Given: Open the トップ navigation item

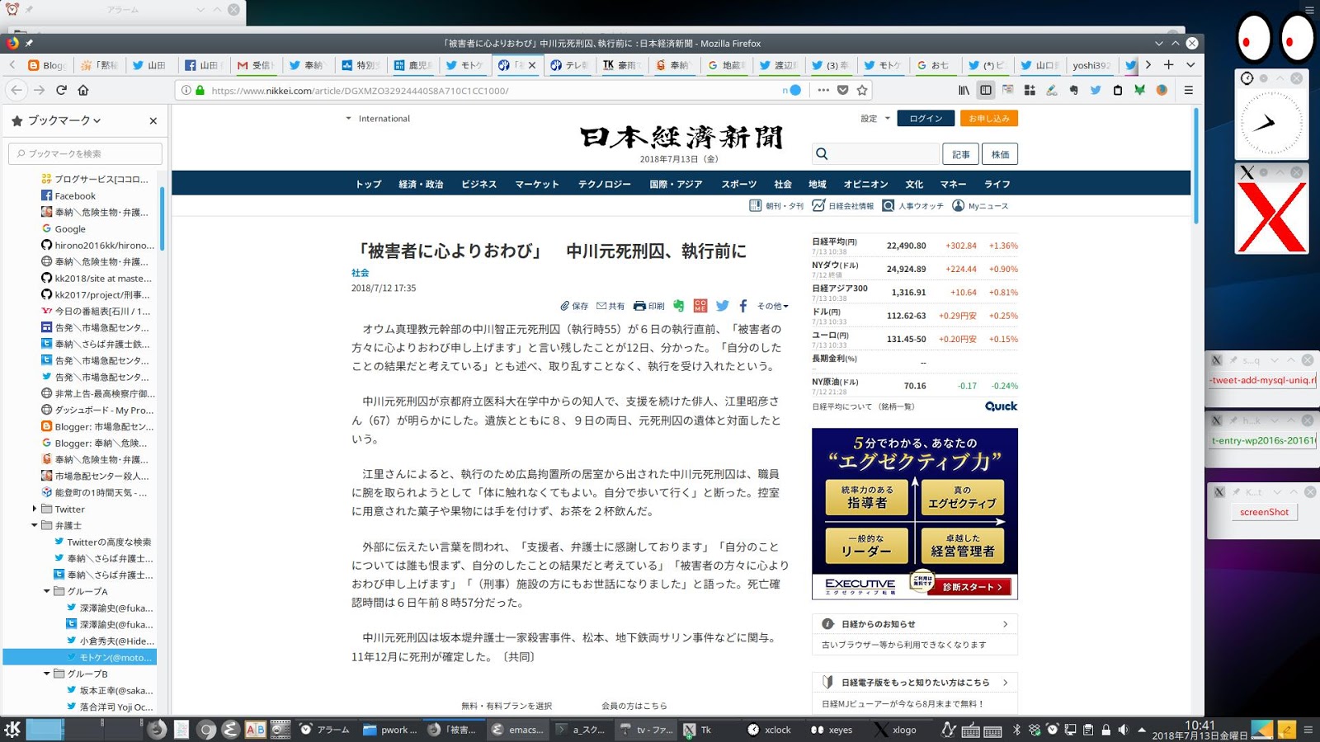Looking at the screenshot, I should point(369,184).
